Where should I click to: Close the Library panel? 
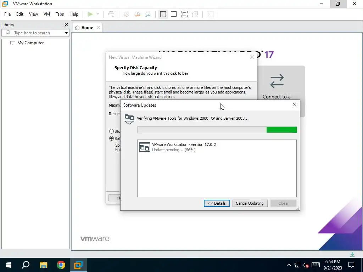click(x=66, y=24)
